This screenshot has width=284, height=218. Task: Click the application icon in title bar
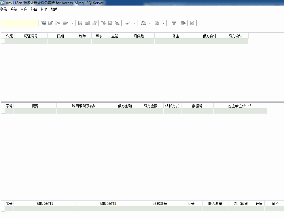coord(2,3)
